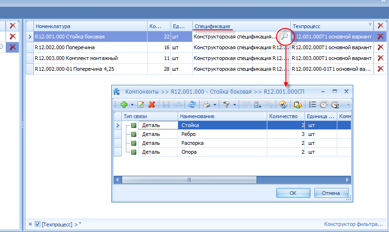Select the Ребро row in components
Viewport: 389px width, 232px height.
pyautogui.click(x=233, y=134)
